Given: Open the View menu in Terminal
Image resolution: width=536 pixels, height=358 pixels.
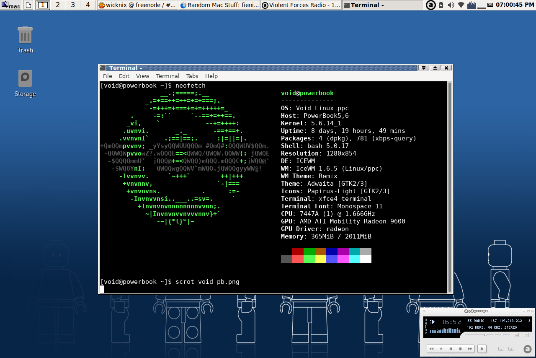Looking at the screenshot, I should 142,76.
